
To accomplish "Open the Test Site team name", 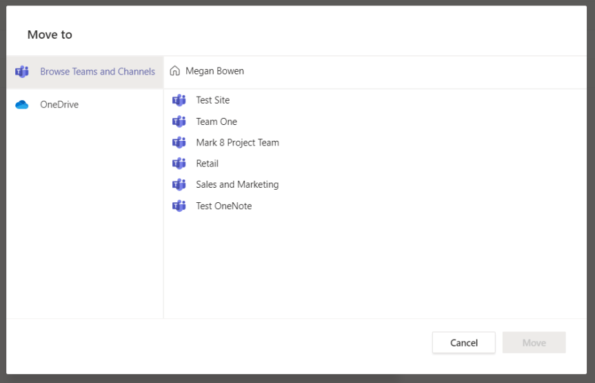I will click(x=212, y=100).
